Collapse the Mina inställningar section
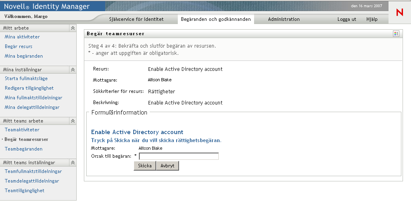The height and width of the screenshot is (203, 411). pos(73,70)
